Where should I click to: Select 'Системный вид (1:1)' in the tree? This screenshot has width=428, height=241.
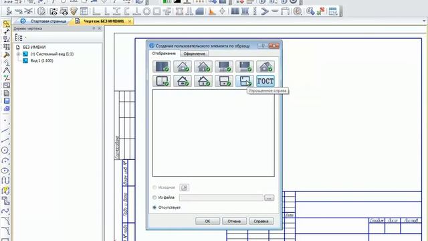(x=52, y=54)
